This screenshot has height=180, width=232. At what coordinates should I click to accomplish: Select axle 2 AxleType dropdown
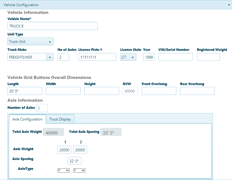79,170
